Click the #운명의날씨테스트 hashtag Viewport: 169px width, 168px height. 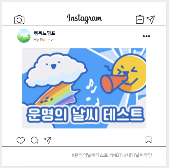pyautogui.click(x=90, y=155)
